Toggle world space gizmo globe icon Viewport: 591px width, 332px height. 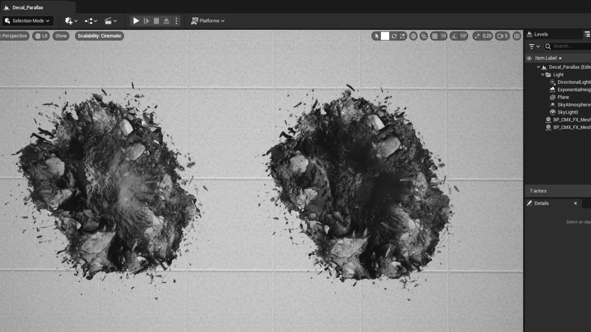tap(413, 36)
